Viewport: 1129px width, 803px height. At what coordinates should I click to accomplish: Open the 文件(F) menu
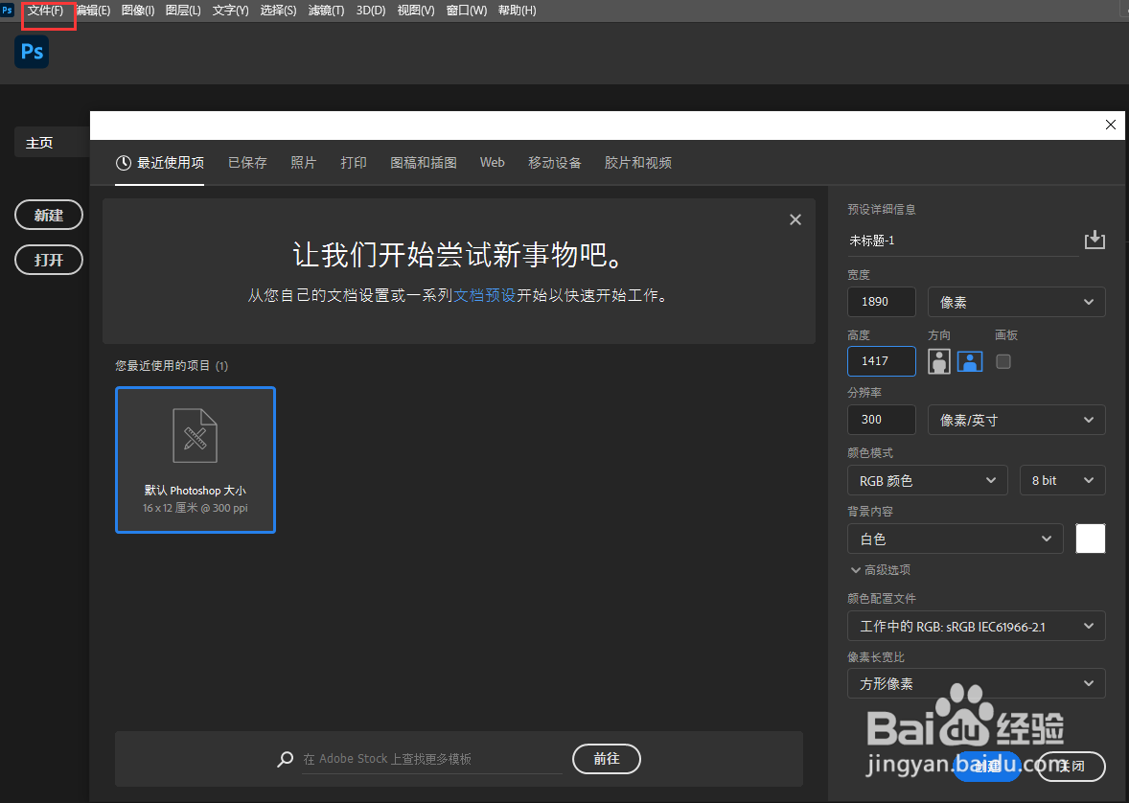[x=45, y=11]
